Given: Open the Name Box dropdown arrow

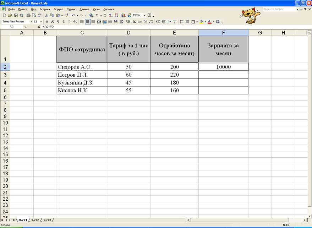Looking at the screenshot, I should [25, 27].
